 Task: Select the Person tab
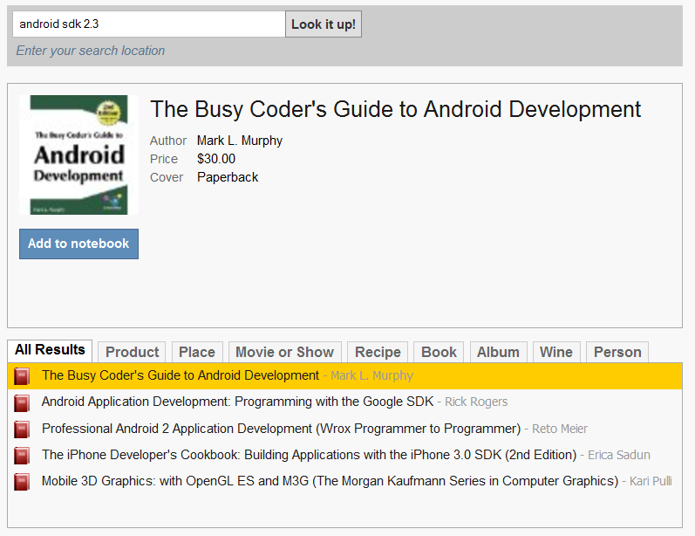(617, 352)
